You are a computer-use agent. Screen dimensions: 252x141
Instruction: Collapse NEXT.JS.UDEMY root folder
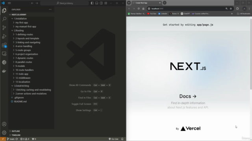pyautogui.click(x=31, y=14)
